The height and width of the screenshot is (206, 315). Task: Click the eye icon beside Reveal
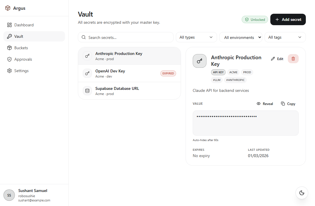point(259,104)
